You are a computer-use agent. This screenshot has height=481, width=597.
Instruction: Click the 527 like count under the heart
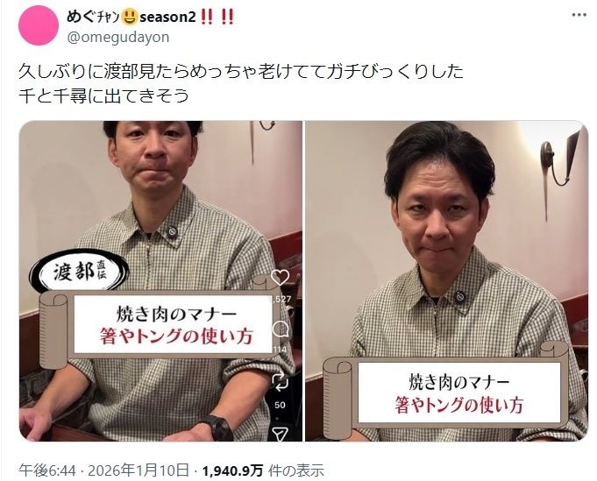[281, 299]
